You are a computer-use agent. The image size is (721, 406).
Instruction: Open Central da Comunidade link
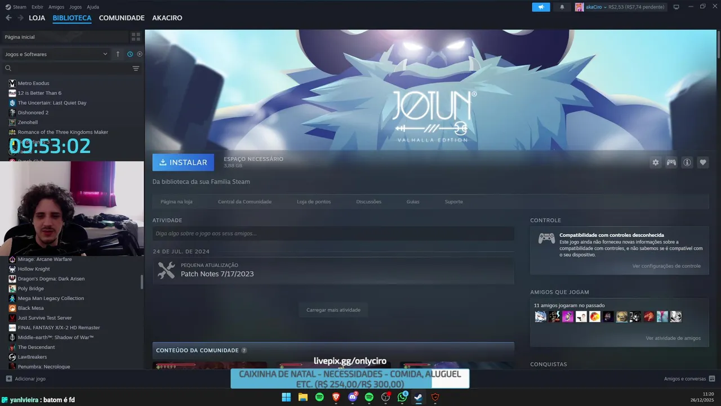coord(244,201)
